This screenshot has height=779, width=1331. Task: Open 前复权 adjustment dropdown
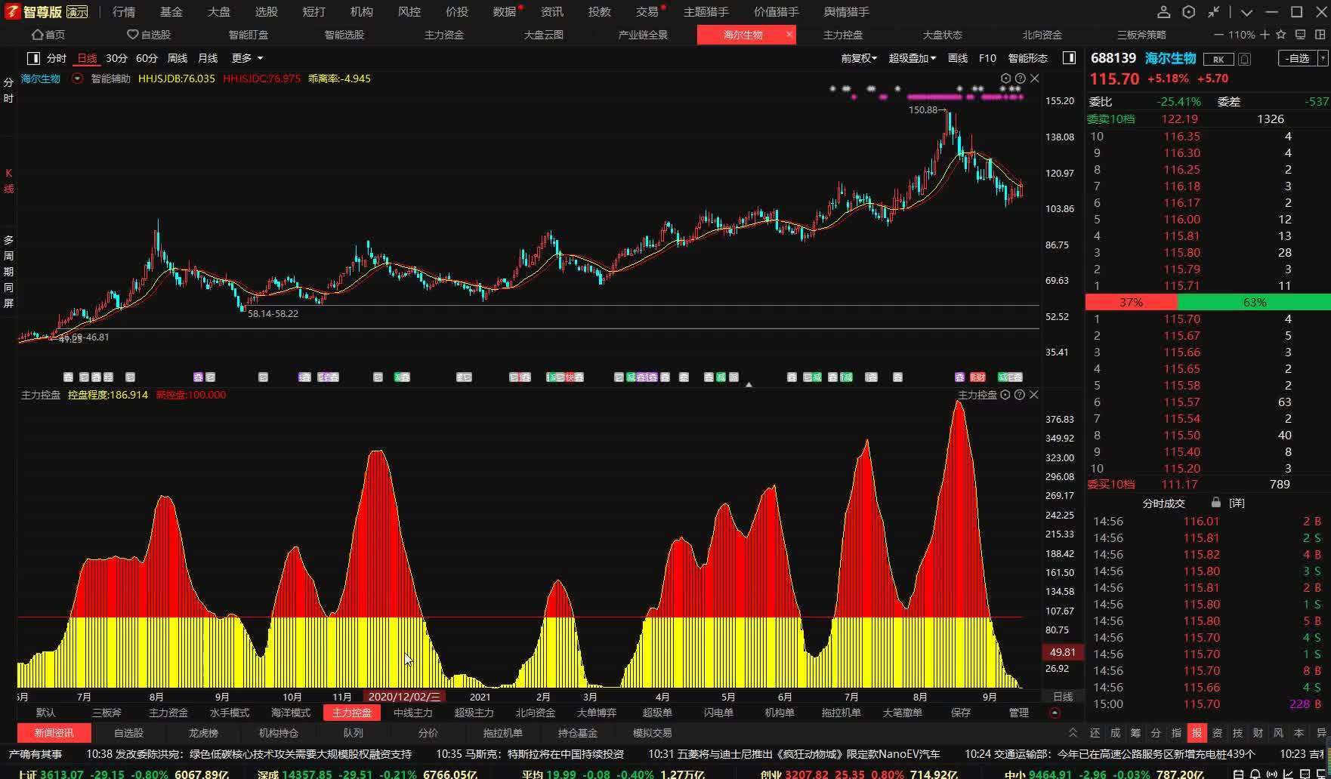859,58
